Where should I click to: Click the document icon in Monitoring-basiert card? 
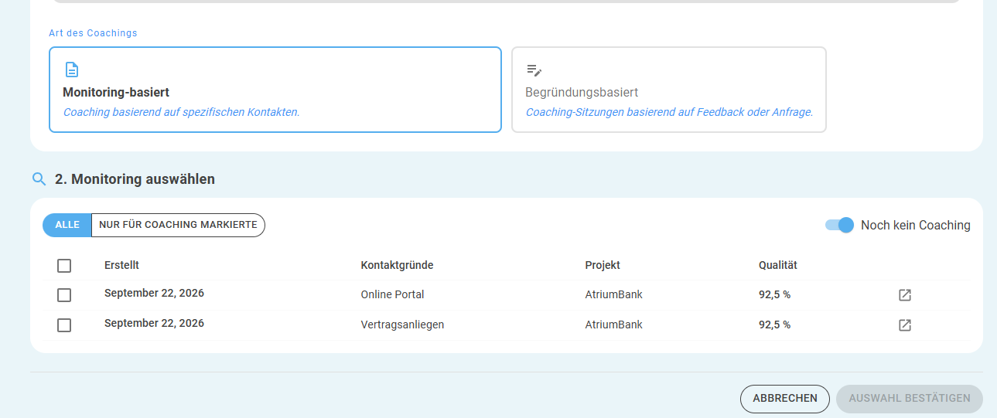click(x=71, y=70)
